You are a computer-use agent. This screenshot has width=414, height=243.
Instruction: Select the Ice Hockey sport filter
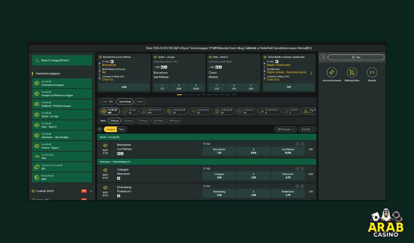click(200, 111)
